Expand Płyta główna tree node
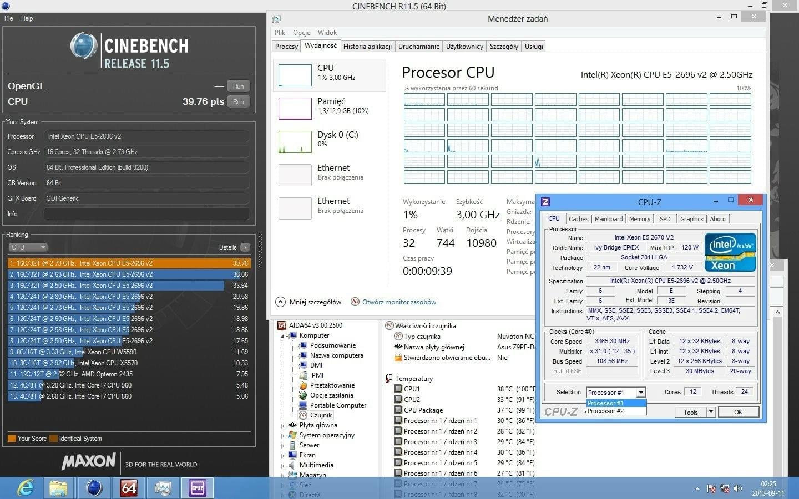The width and height of the screenshot is (799, 499). point(282,426)
